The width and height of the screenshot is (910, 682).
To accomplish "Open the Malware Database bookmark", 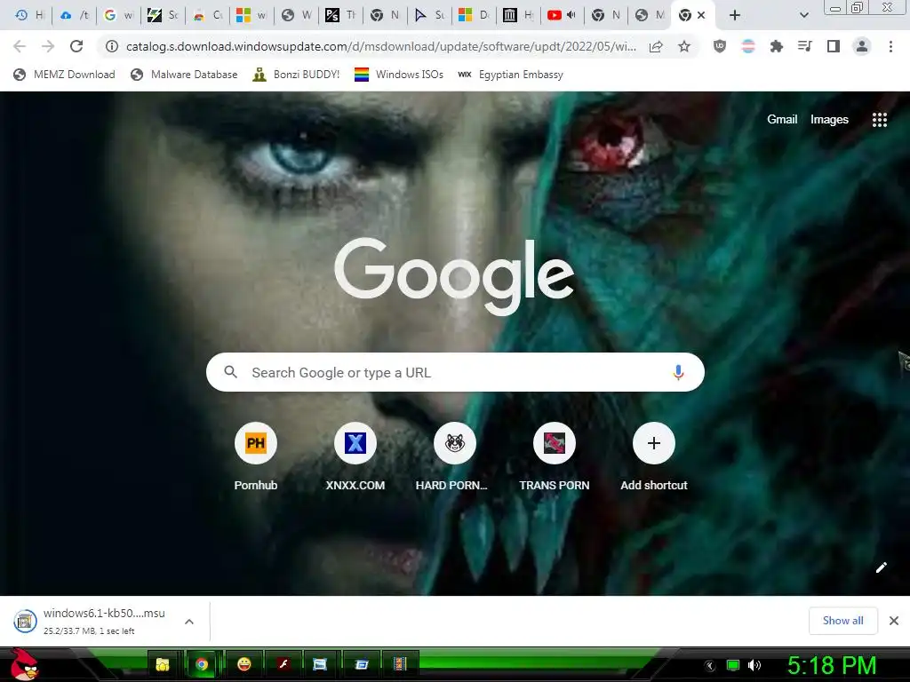I will (x=184, y=75).
